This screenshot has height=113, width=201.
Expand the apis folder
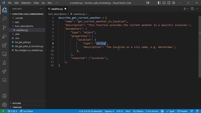(x=27, y=22)
